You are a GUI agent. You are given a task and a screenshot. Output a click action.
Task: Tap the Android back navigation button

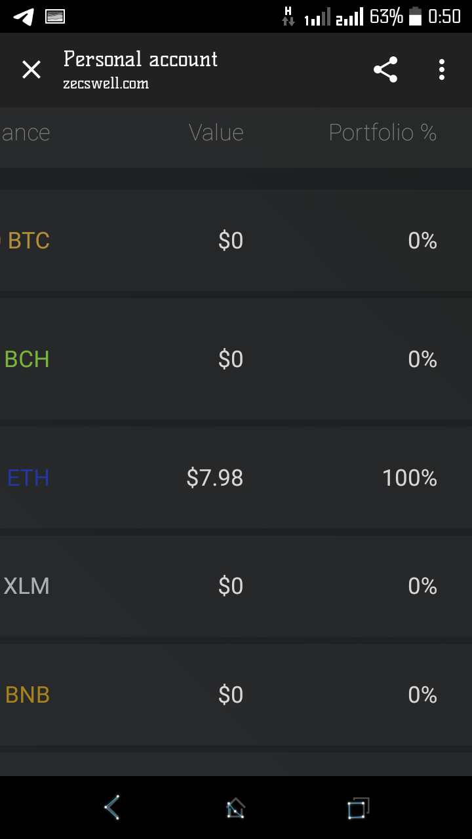point(112,808)
